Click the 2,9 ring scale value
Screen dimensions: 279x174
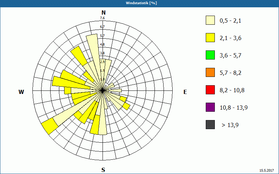(102, 62)
